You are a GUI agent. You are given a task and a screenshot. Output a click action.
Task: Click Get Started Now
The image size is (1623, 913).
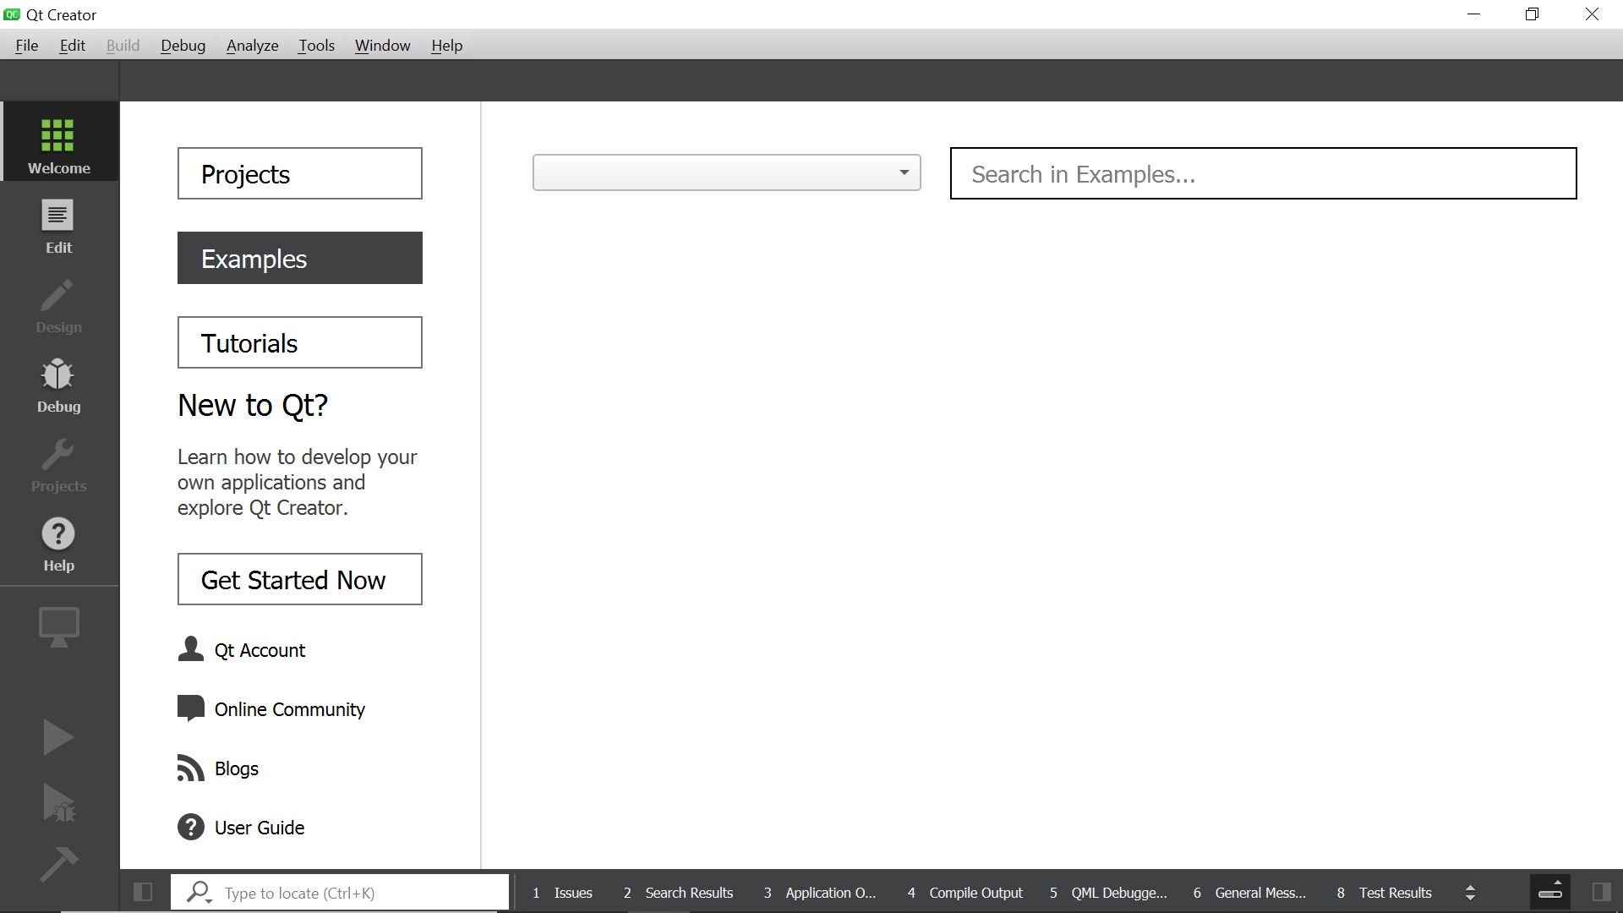pos(300,579)
